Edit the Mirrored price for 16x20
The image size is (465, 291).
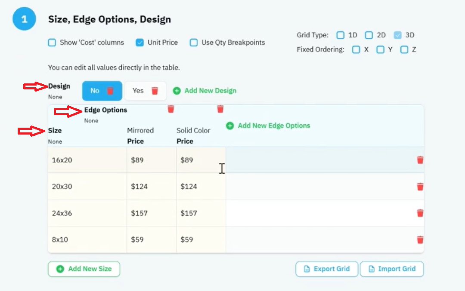152,160
